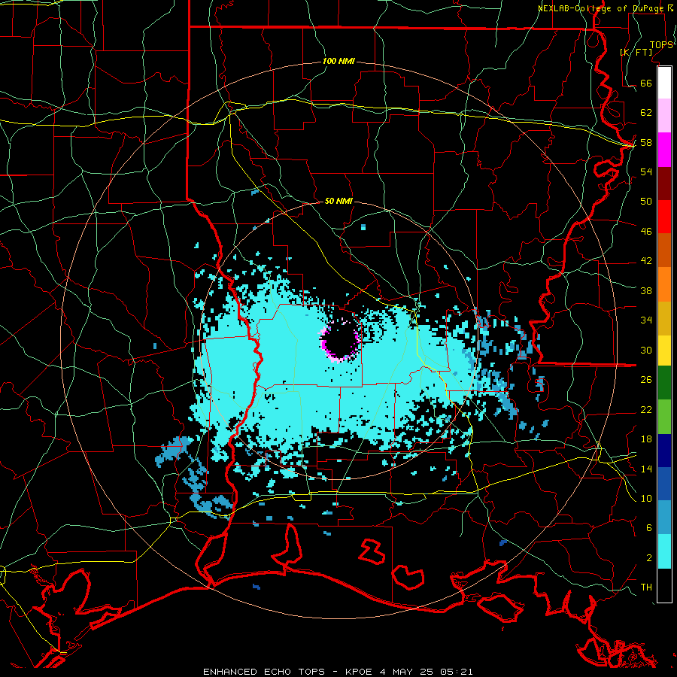Select the 34 legend value

(646, 320)
